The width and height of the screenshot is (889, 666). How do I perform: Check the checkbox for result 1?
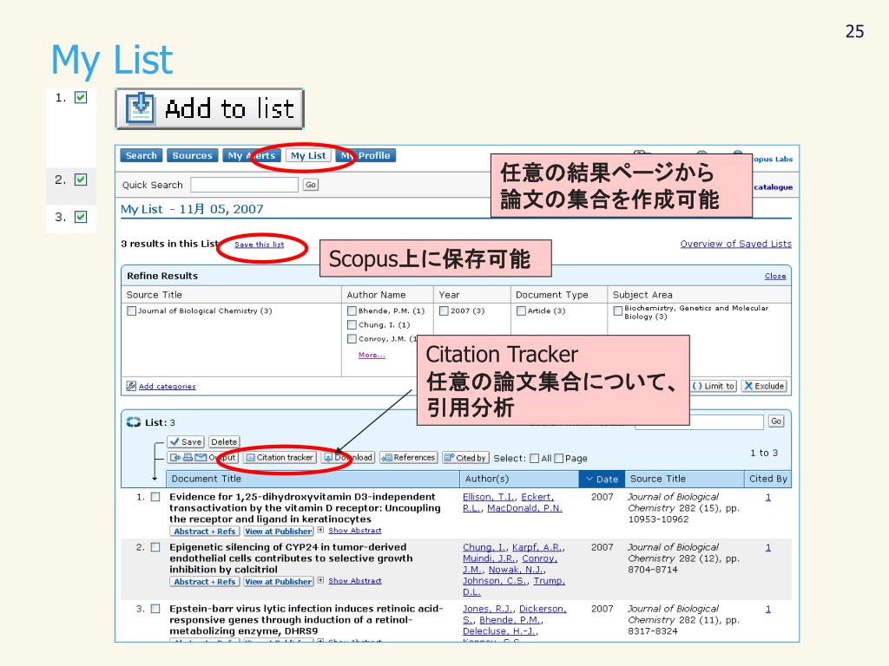(155, 497)
